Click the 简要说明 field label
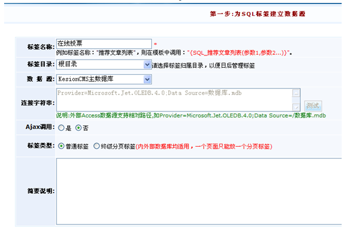 pos(41,192)
